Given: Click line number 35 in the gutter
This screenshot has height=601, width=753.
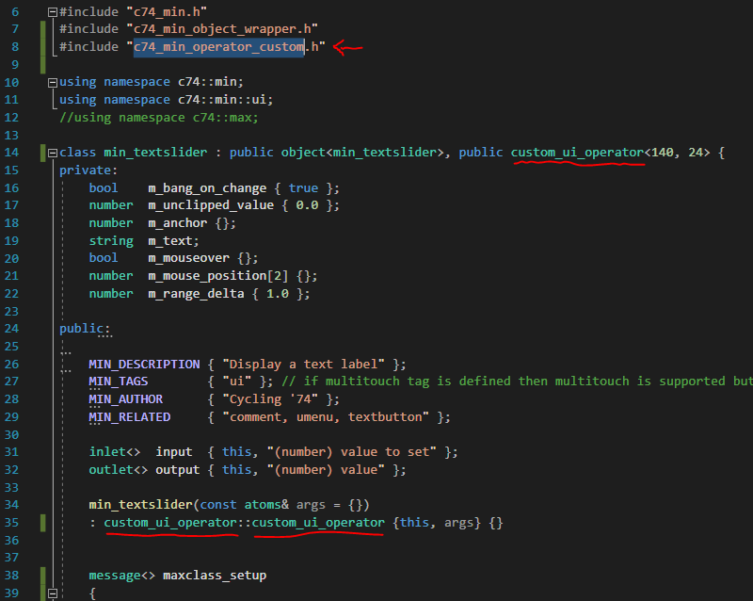Looking at the screenshot, I should [11, 523].
